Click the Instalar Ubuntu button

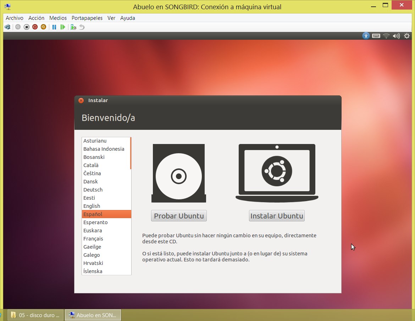pyautogui.click(x=277, y=216)
